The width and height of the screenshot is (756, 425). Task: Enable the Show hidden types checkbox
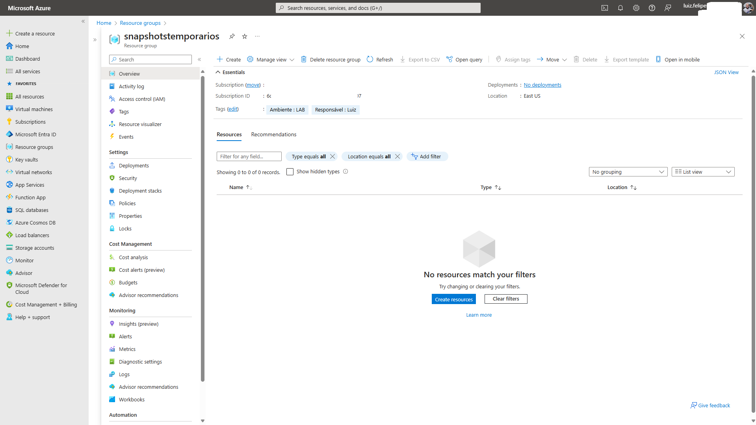point(290,172)
